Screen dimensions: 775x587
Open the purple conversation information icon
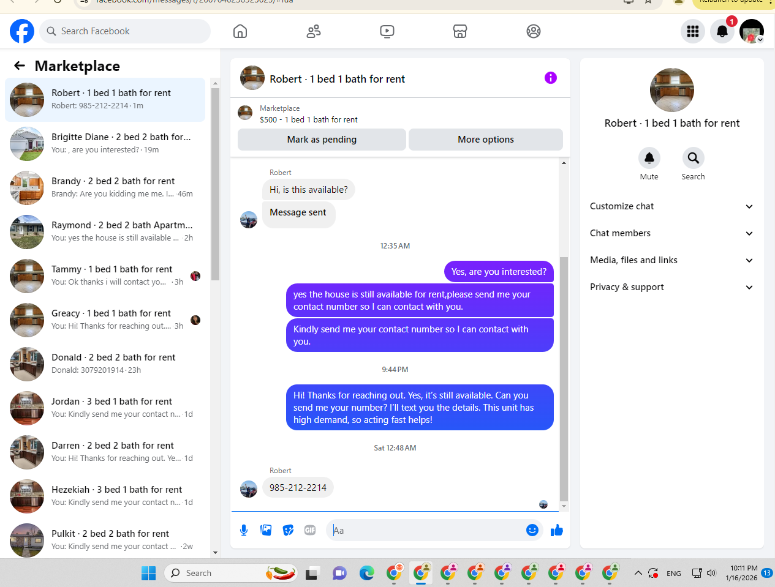551,78
